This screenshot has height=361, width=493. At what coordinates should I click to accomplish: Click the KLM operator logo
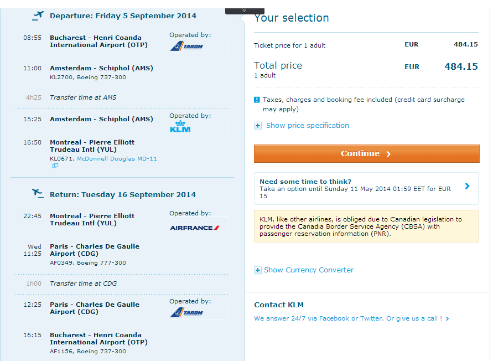[x=180, y=127]
